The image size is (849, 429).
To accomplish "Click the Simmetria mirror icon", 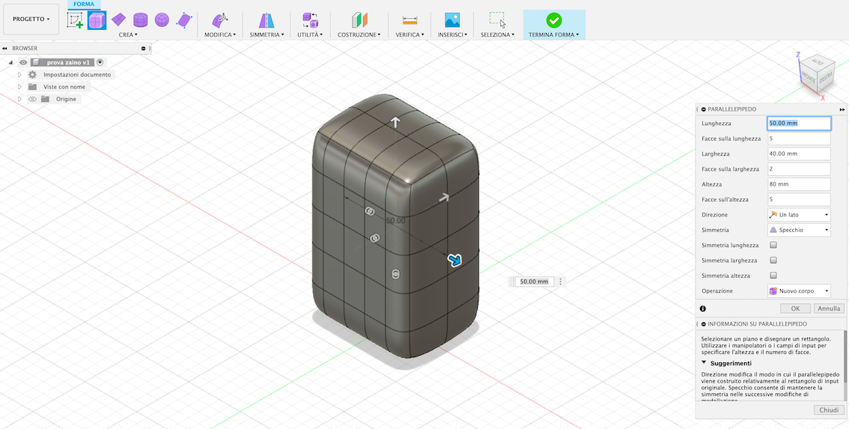I will point(266,20).
